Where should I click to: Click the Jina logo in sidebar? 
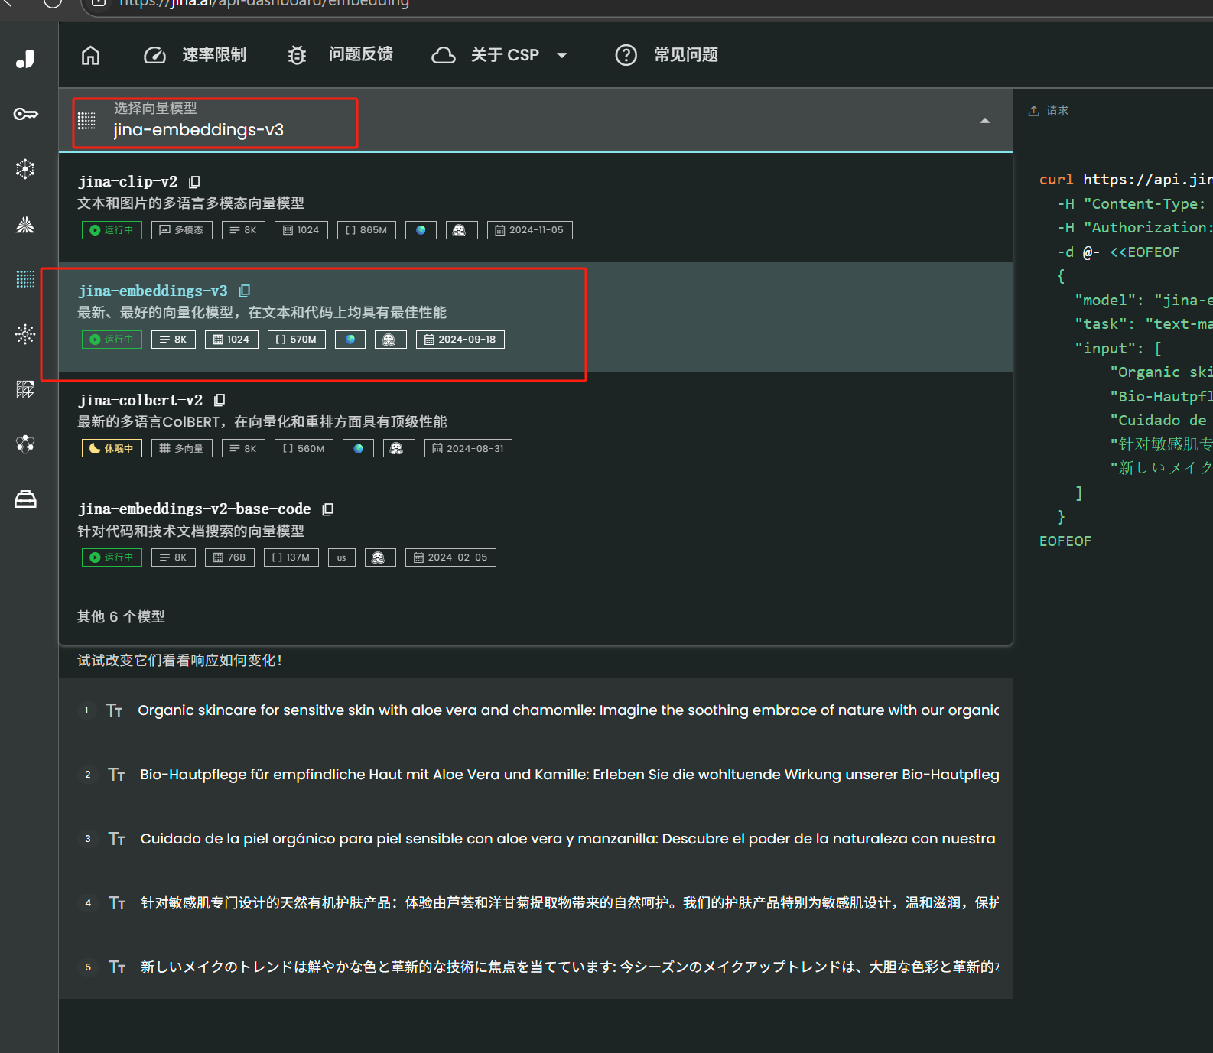point(25,59)
